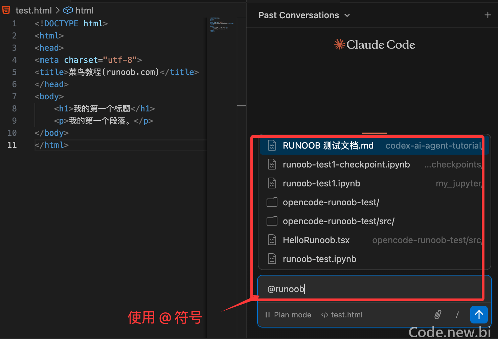Screen dimensions: 498x339
Task: Start a new conversation with plus icon
Action: [x=488, y=15]
